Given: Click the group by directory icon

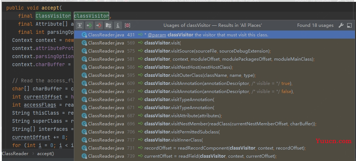Looking at the screenshot, I should [x=108, y=25].
